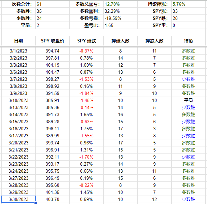This screenshot has height=204, width=207.
Task: Select the 盈亏比 value 1.65
Action: pos(120,25)
